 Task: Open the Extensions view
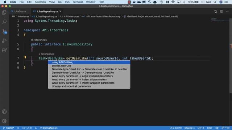tap(4, 50)
